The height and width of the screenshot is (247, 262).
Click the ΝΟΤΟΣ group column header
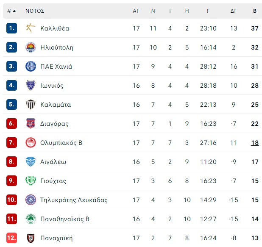35,11
